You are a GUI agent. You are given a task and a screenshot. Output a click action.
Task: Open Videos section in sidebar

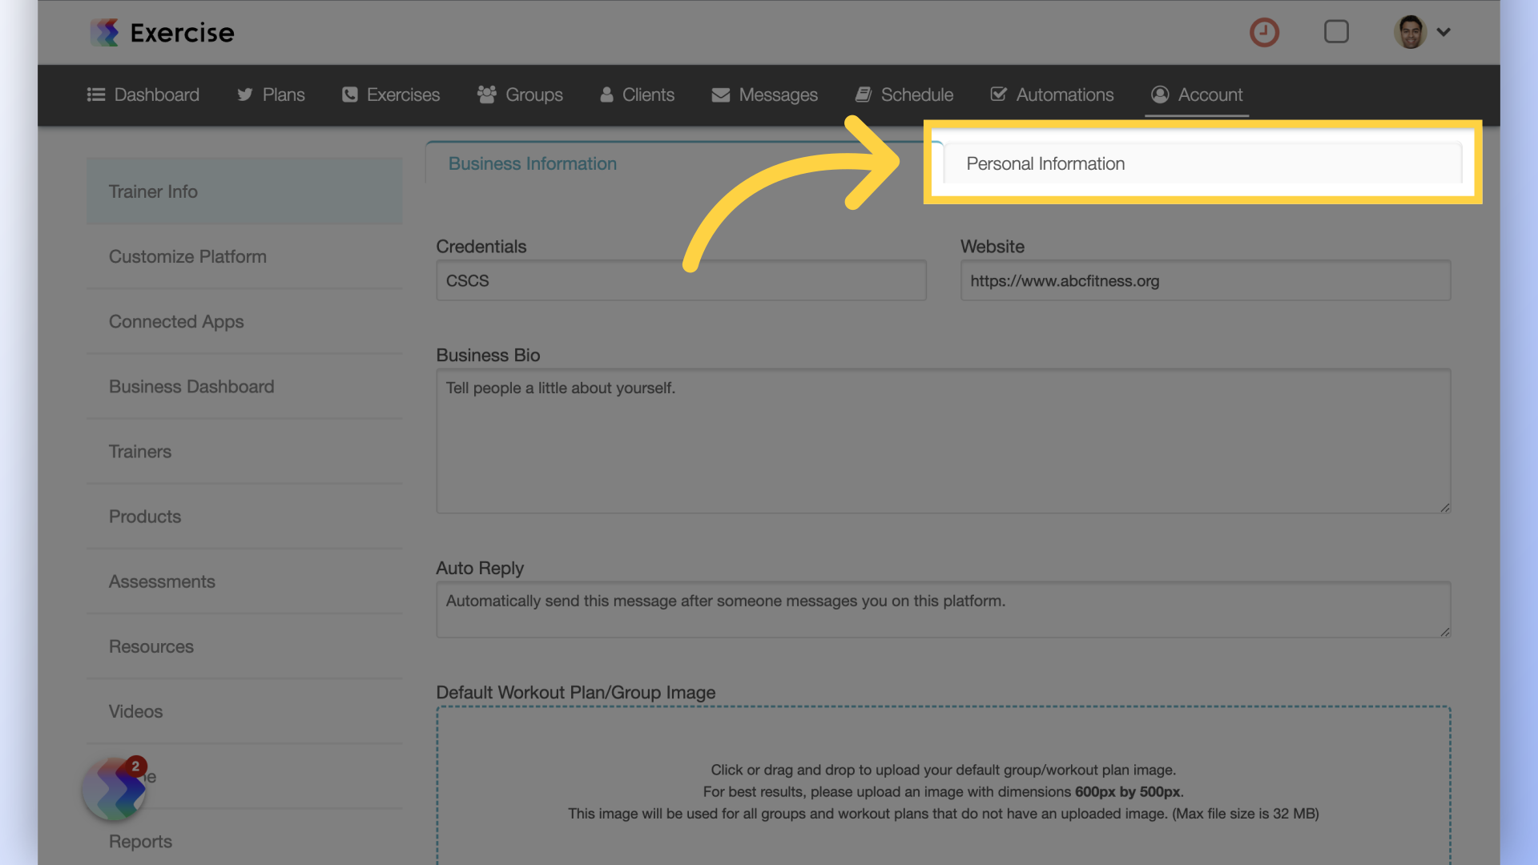click(244, 711)
